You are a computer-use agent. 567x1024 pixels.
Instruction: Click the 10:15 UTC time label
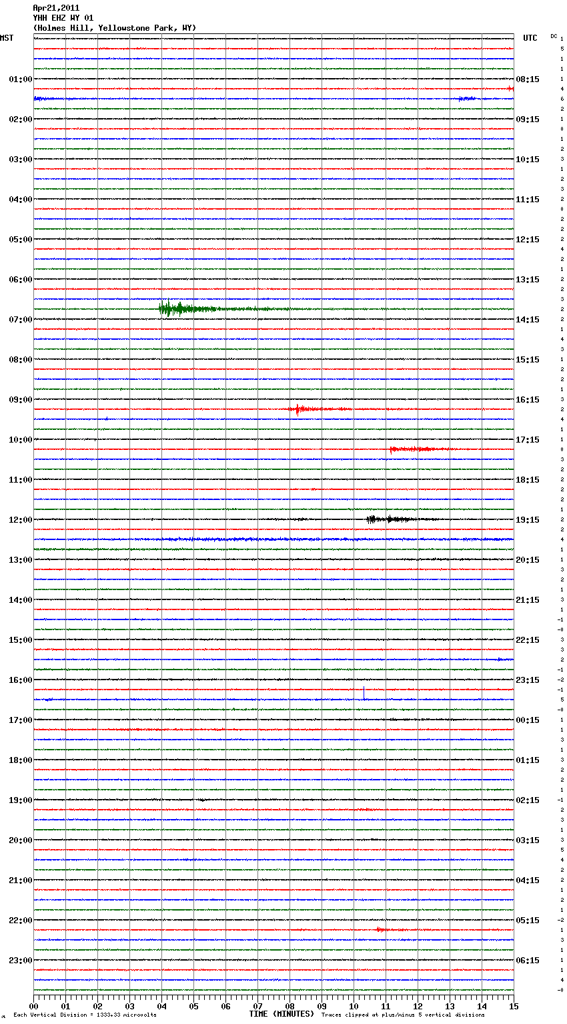[528, 160]
